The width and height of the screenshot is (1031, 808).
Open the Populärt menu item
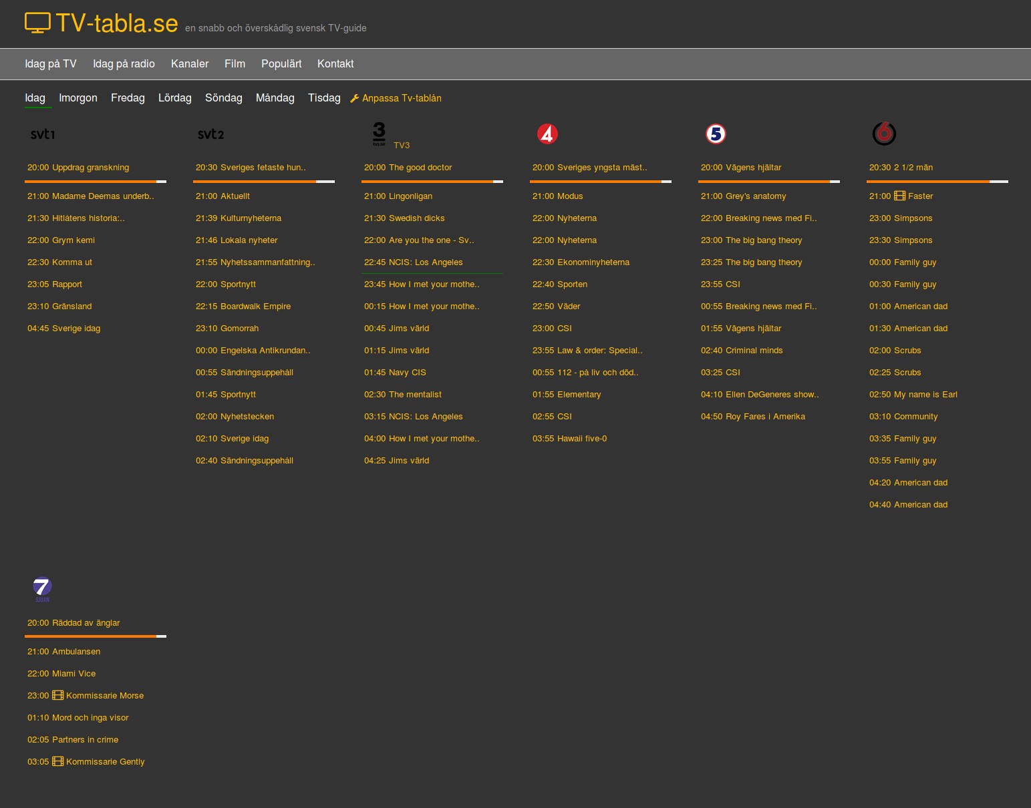pos(281,64)
